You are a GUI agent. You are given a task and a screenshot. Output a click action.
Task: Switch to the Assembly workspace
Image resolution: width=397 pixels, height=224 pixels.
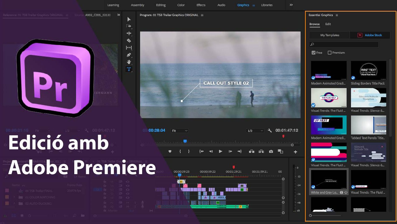(x=137, y=5)
